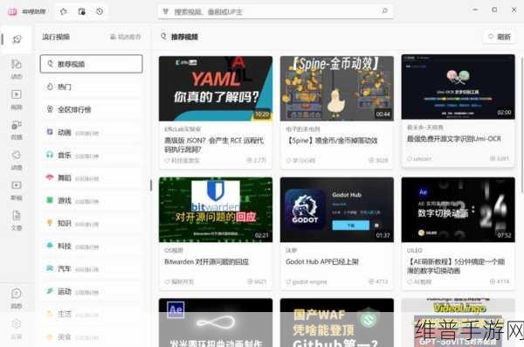Open the 游戏 category

91,200
